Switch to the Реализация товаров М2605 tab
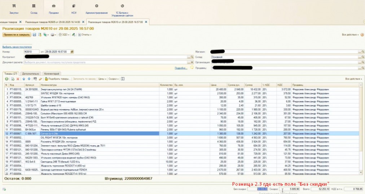365x194 pixels. point(53,22)
